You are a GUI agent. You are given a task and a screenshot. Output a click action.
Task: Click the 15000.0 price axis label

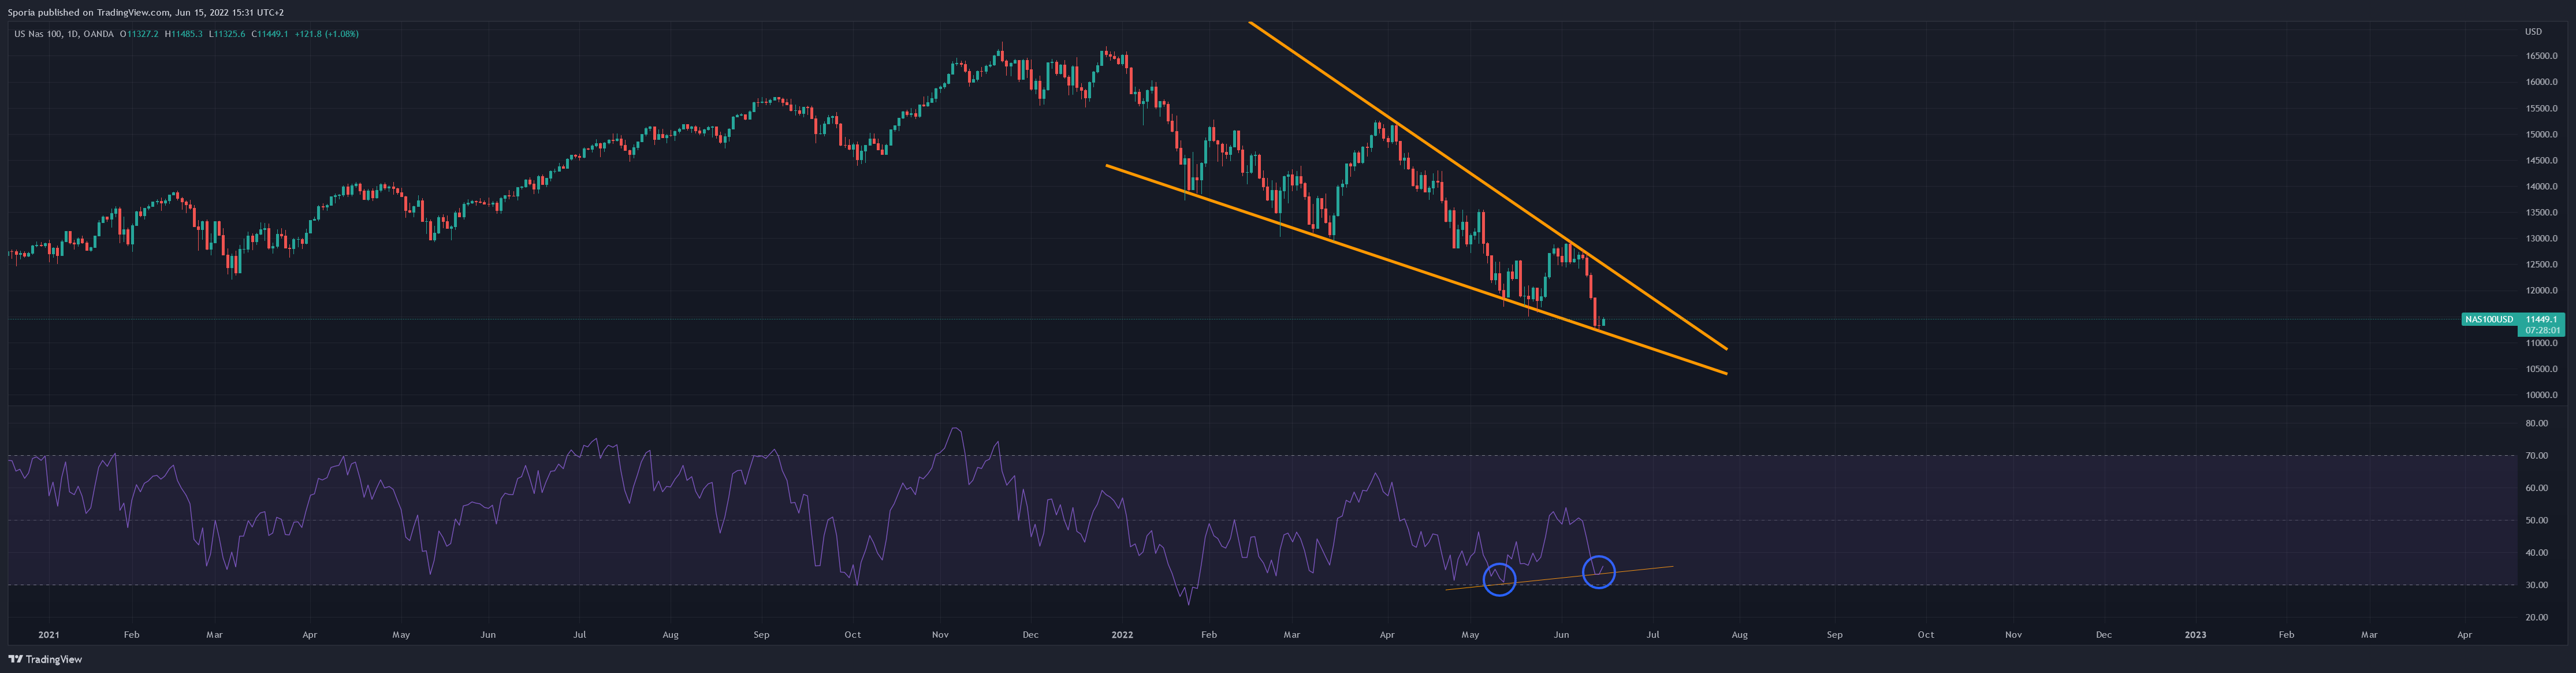tap(2541, 134)
